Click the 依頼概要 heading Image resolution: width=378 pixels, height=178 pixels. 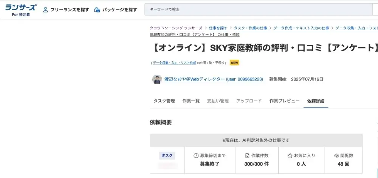tap(161, 122)
